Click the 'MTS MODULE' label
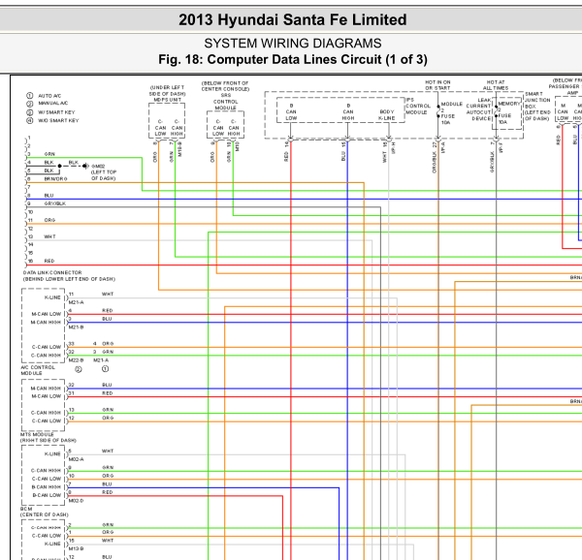 coord(37,434)
